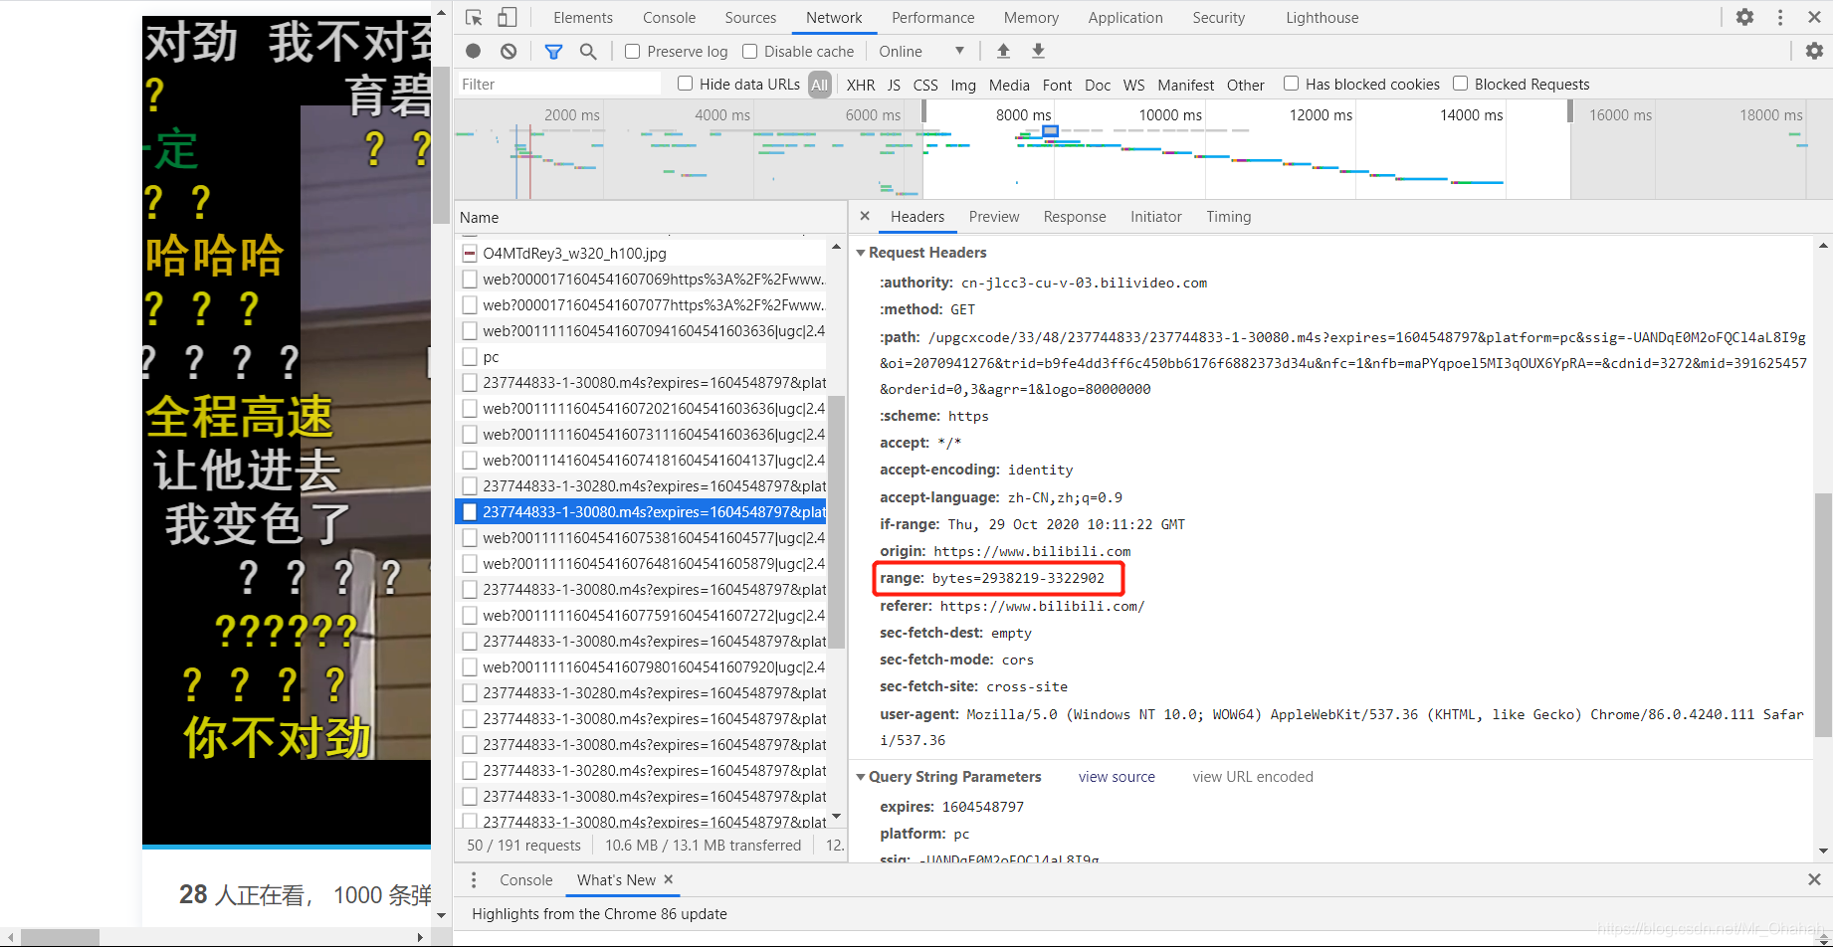The height and width of the screenshot is (947, 1833).
Task: Collapse Query String Parameters section
Action: (861, 777)
